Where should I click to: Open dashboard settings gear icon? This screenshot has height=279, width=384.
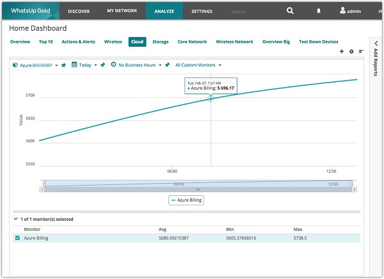351,51
